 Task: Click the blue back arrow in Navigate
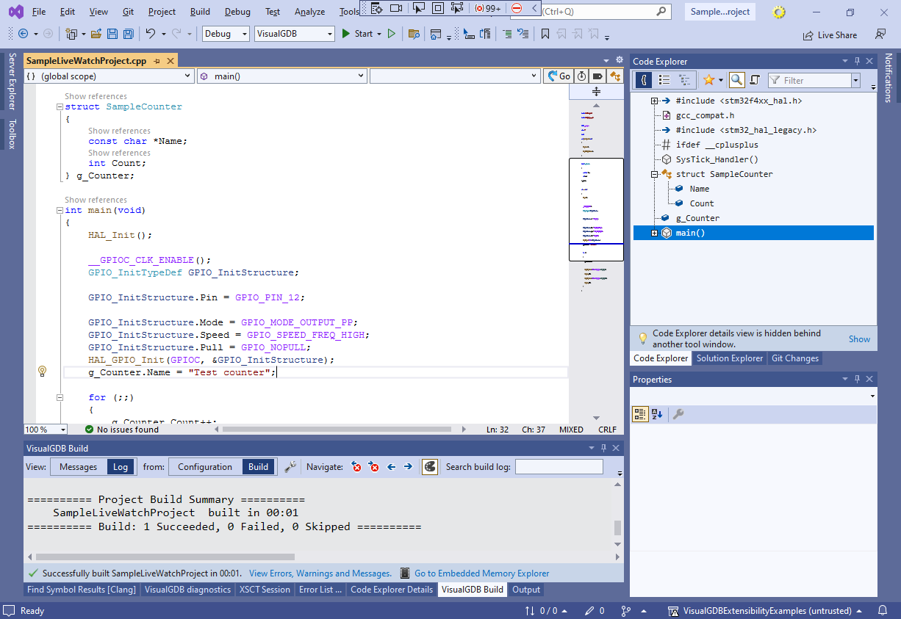coord(391,466)
